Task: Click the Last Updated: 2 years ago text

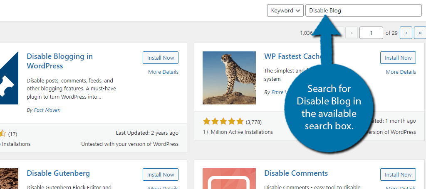Action: 147,133
